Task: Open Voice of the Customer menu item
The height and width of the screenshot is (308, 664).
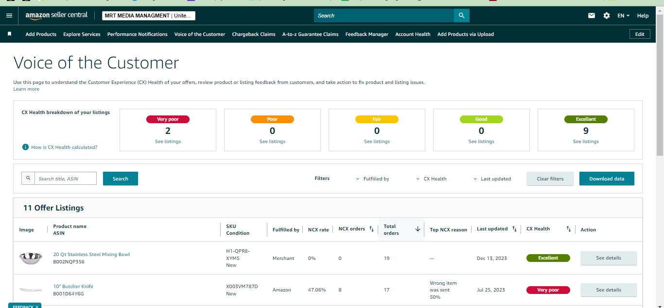Action: coord(200,34)
